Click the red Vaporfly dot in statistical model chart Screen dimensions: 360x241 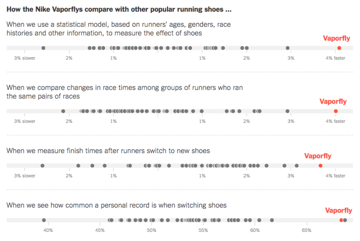pyautogui.click(x=339, y=48)
